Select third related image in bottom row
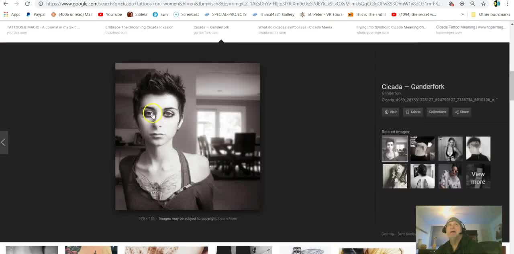514x254 pixels. [x=450, y=176]
